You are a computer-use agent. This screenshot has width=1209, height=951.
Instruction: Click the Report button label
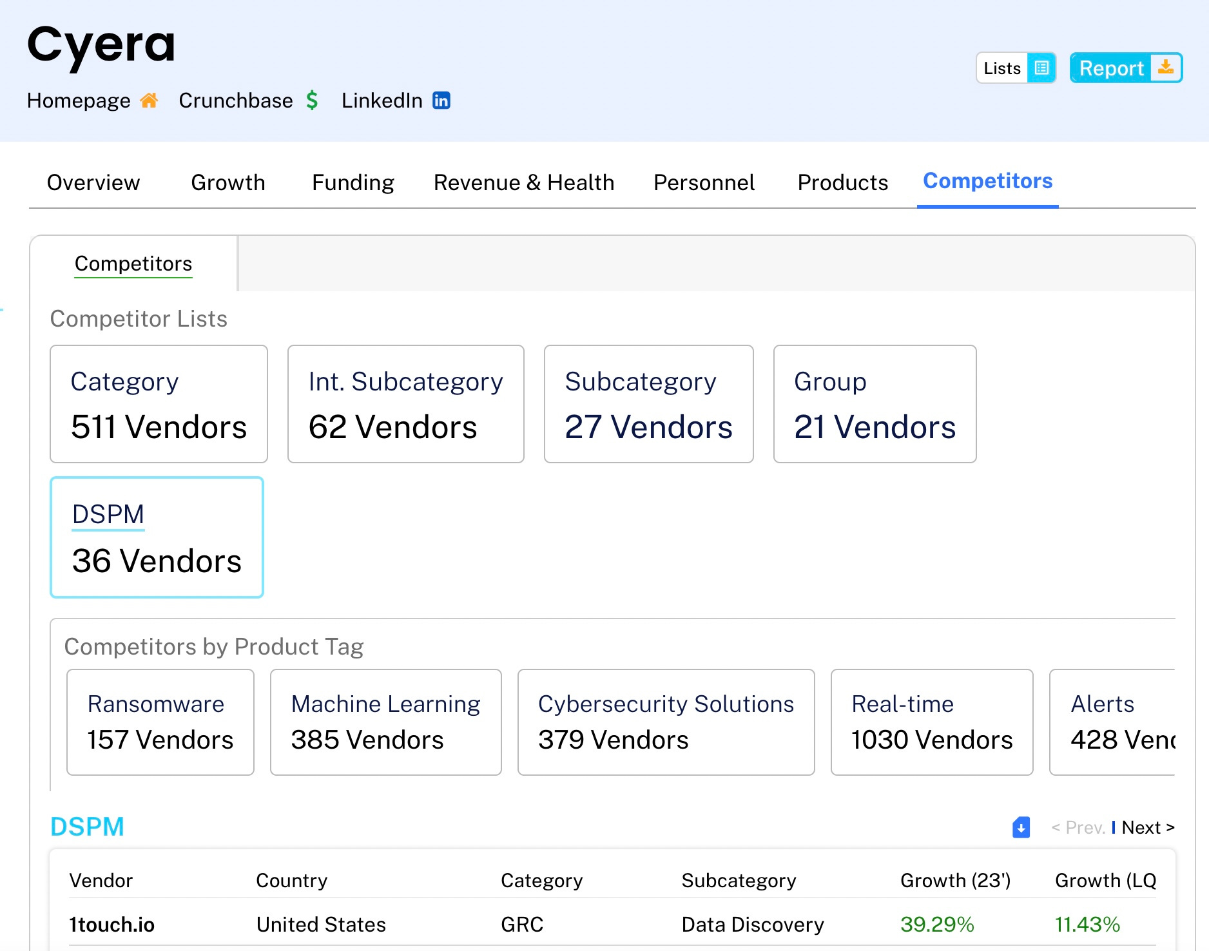(x=1111, y=68)
